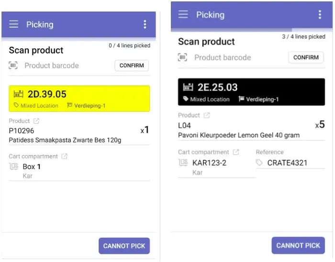Click Cannot Pick for Patidess Smaakpasta
The image size is (335, 262).
tap(124, 246)
